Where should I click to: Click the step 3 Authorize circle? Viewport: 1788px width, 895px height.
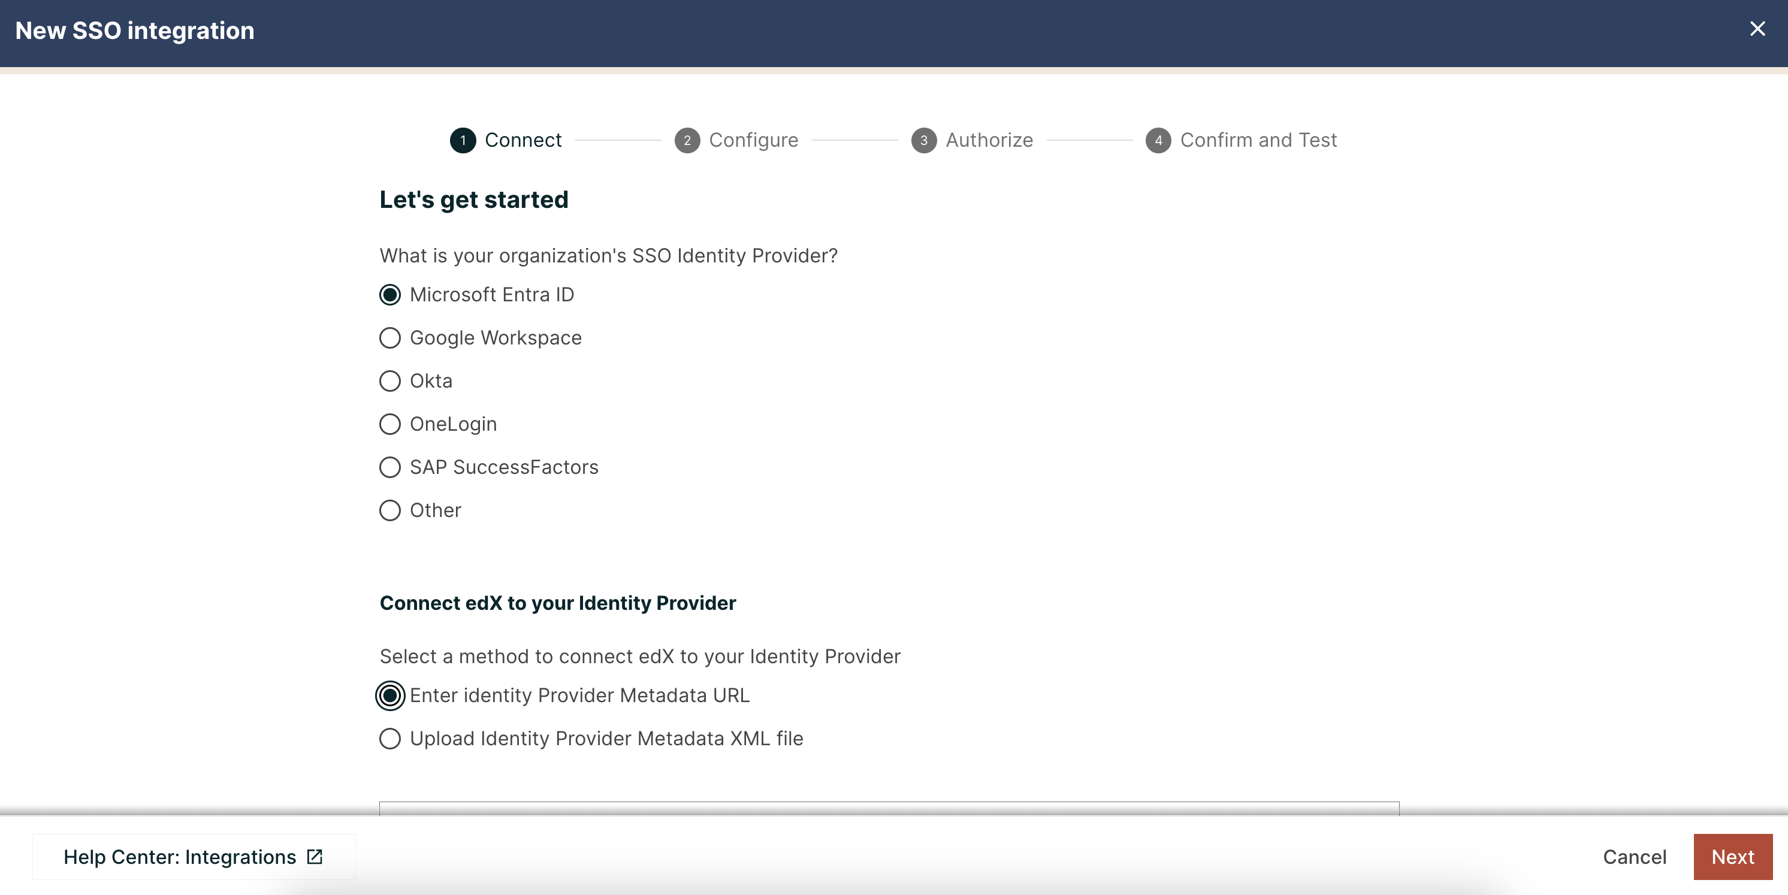point(924,140)
